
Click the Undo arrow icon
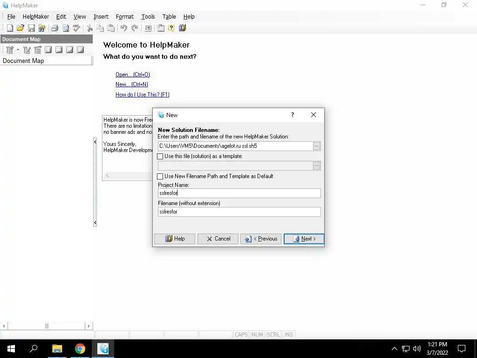[123, 28]
